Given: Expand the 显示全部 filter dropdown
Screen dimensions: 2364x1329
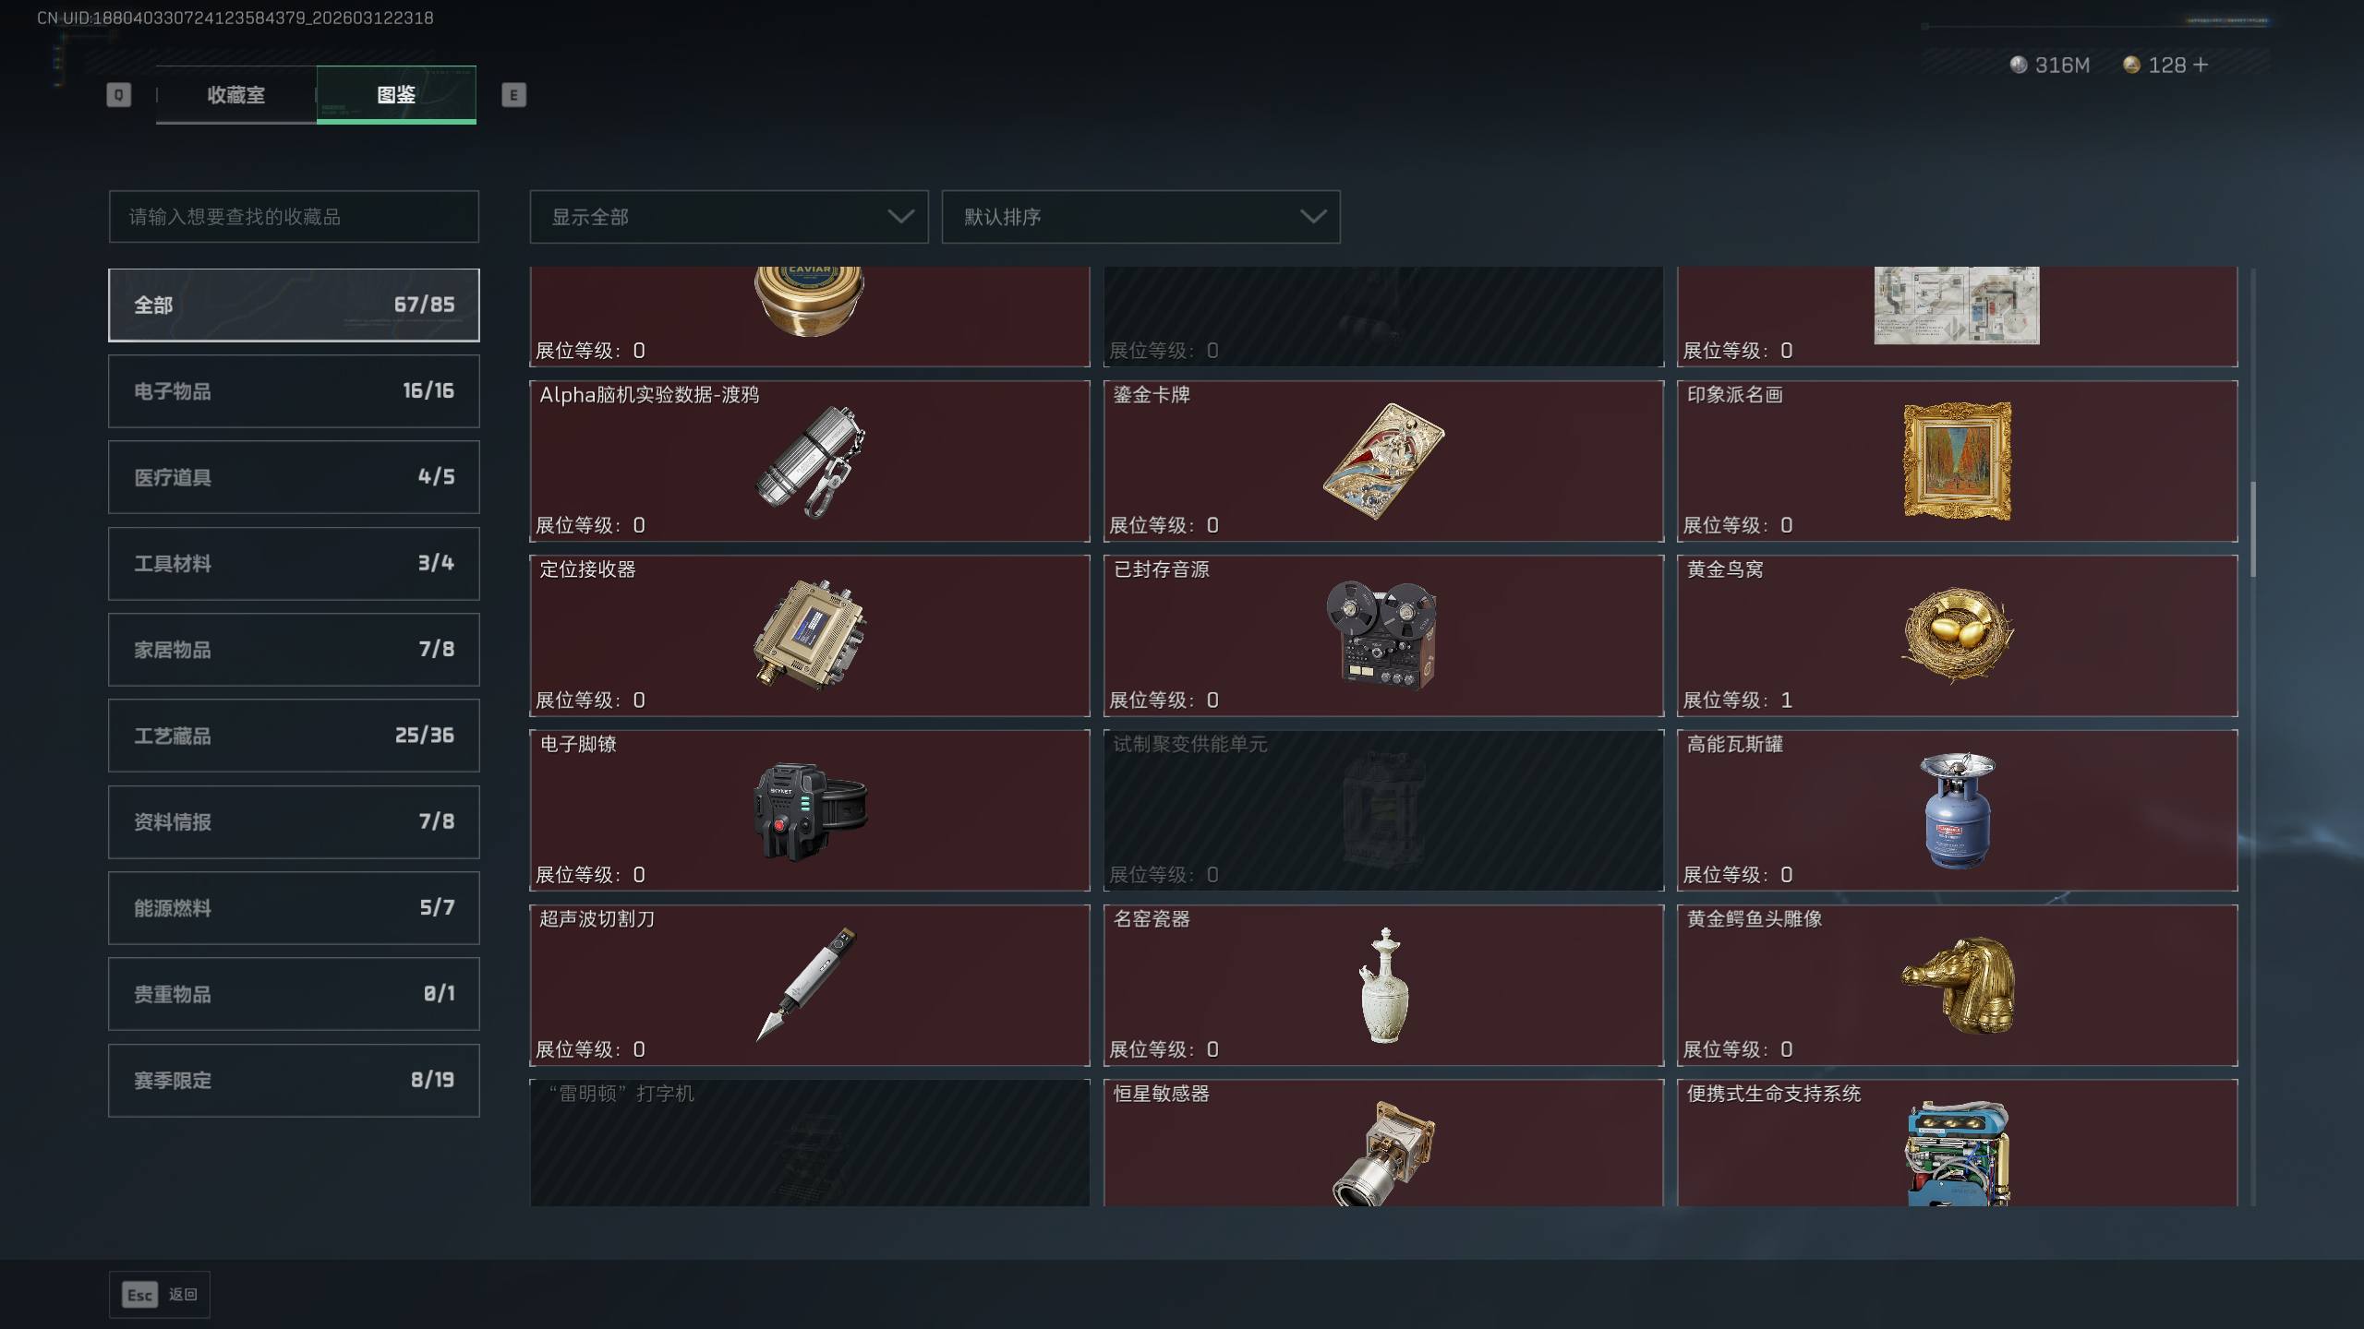Looking at the screenshot, I should coord(729,217).
